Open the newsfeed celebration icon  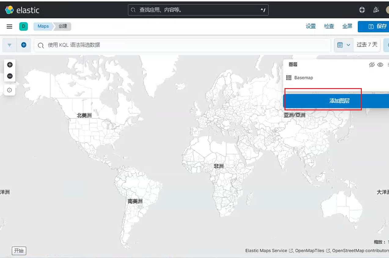pos(376,10)
